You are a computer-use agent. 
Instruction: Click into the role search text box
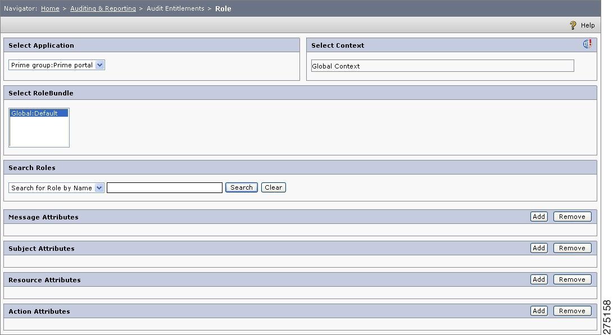tap(165, 188)
